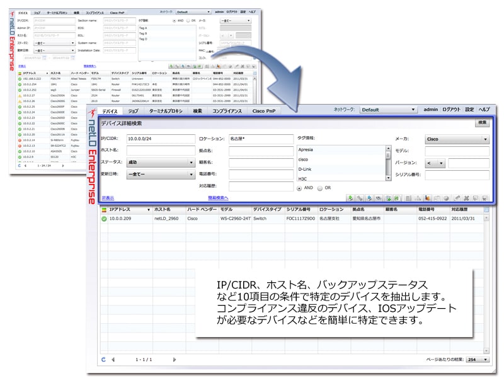Image resolution: width=504 pixels, height=378 pixels.
Task: Open ヘルプ in front window header
Action: coord(484,110)
